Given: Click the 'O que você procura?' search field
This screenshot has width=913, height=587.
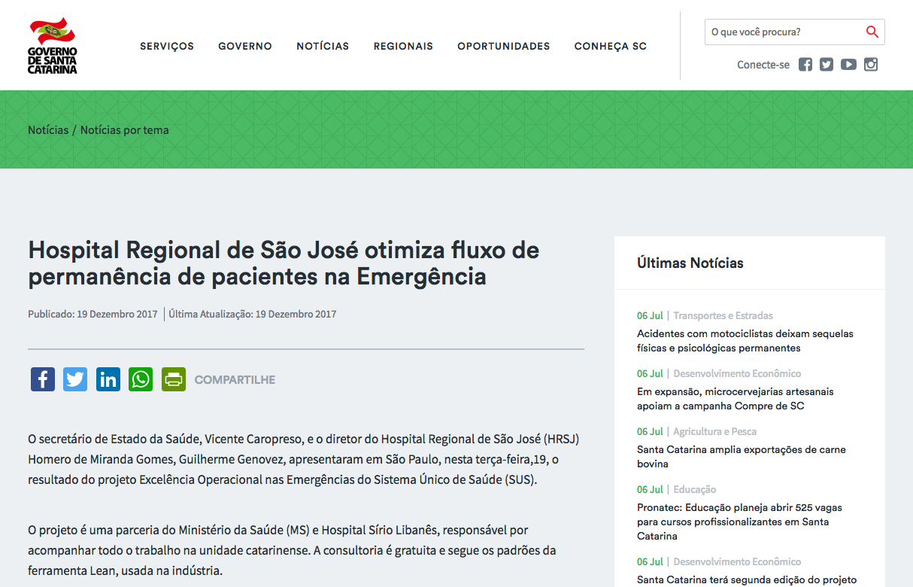Looking at the screenshot, I should click(784, 32).
